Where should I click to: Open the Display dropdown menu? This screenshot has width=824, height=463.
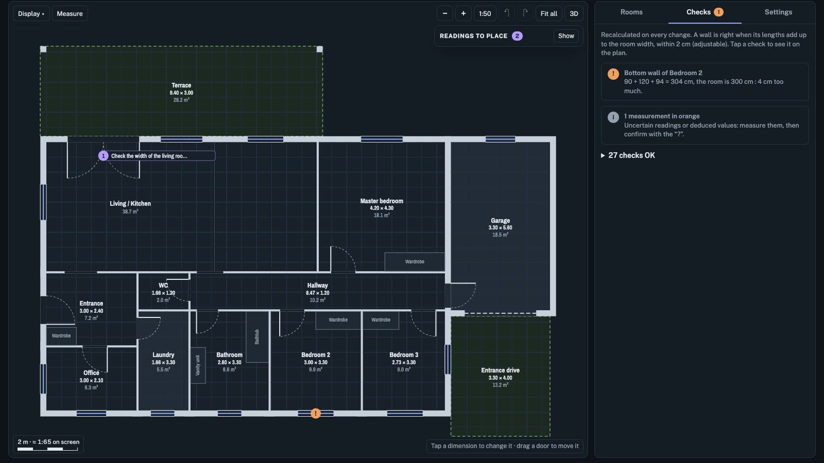(31, 14)
